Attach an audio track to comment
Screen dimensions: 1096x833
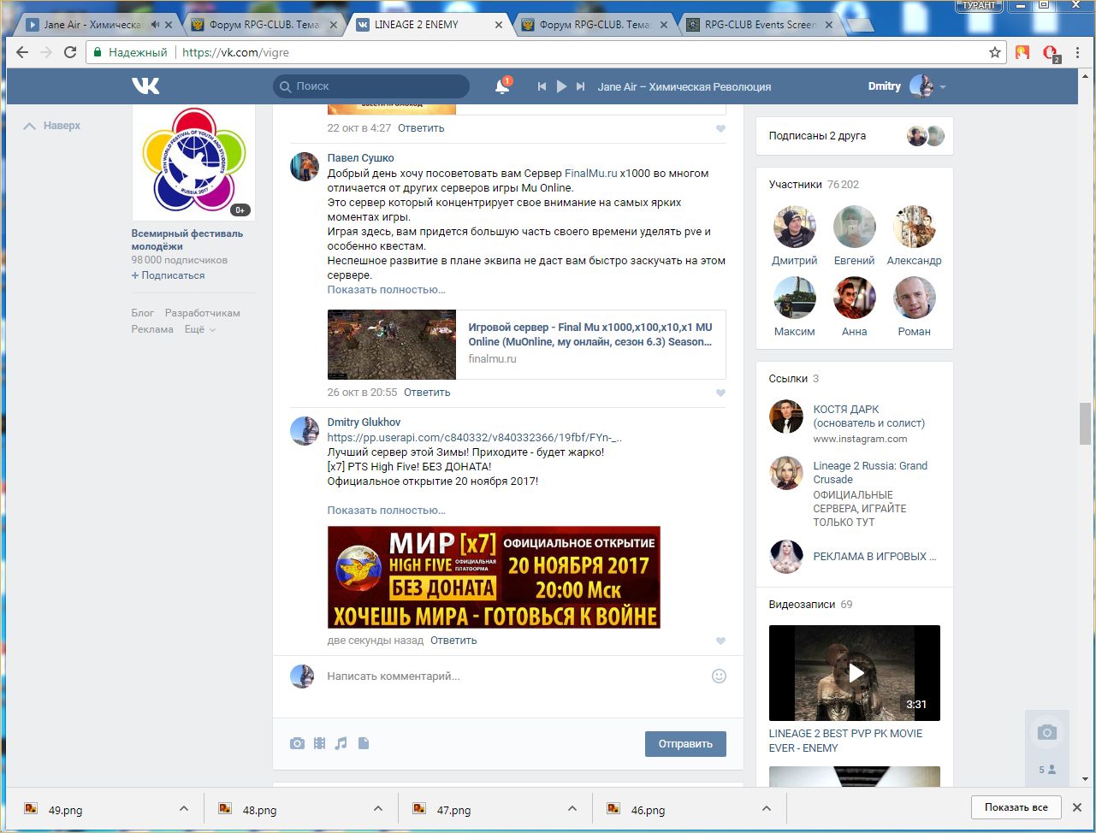(x=341, y=743)
